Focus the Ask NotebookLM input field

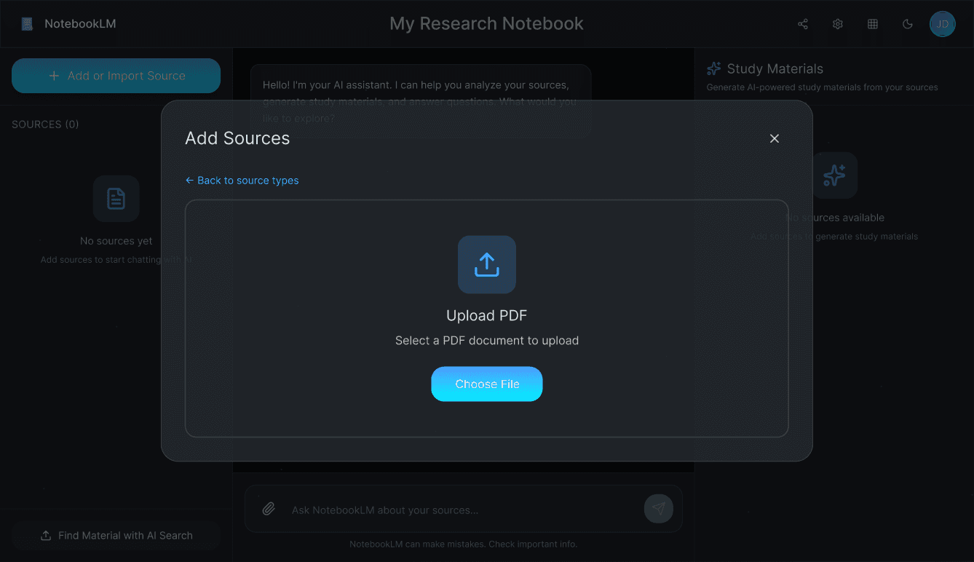462,510
